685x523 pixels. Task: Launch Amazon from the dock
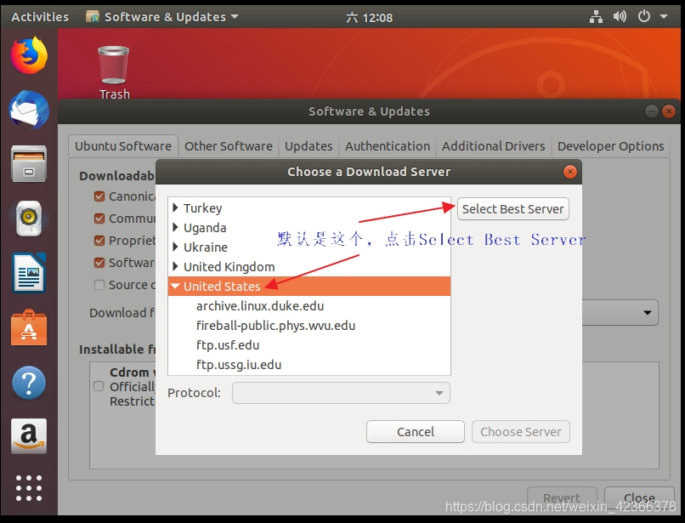coord(29,436)
